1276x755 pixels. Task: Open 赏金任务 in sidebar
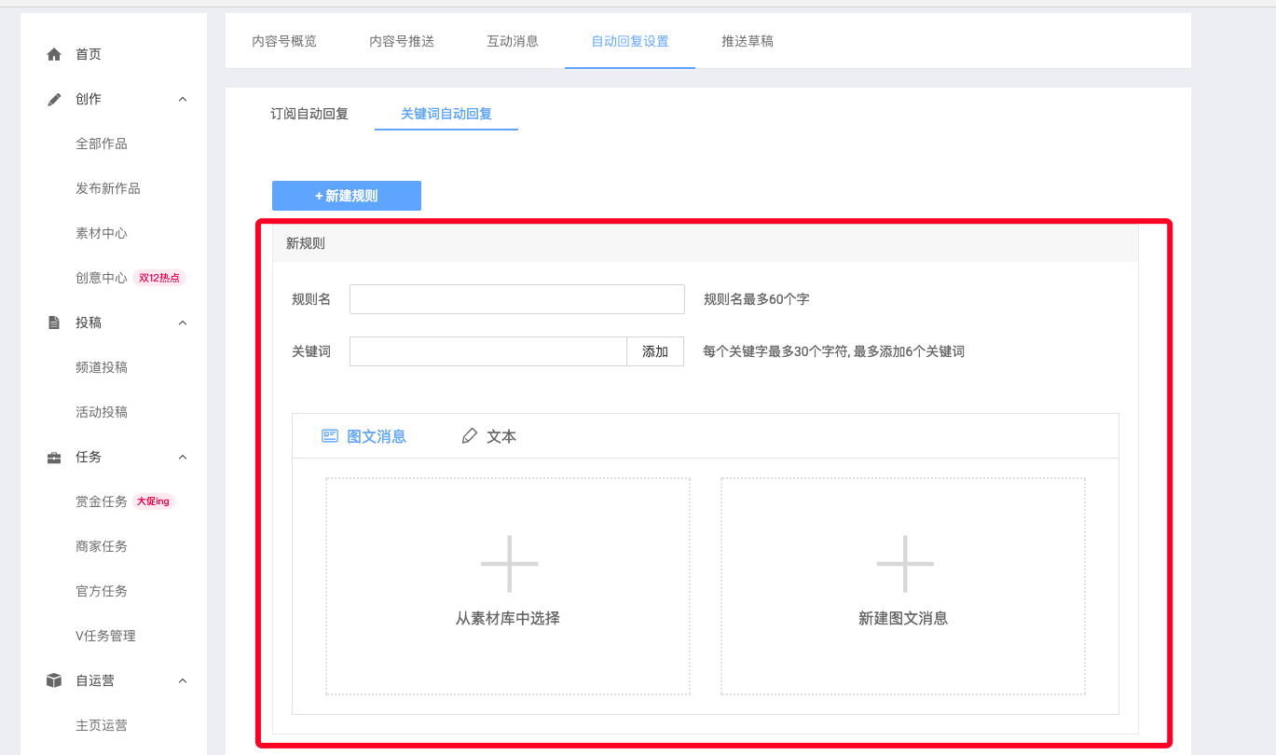tap(102, 501)
